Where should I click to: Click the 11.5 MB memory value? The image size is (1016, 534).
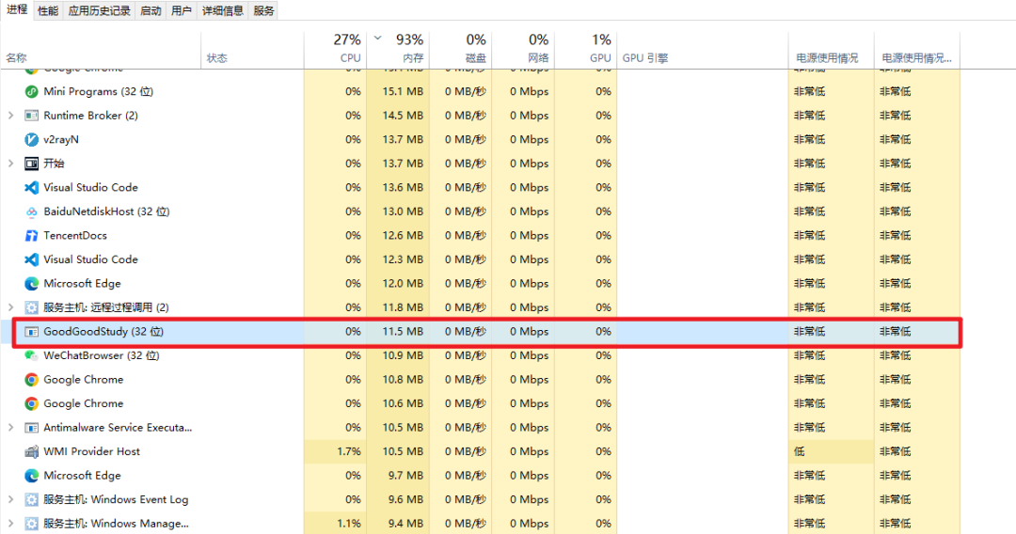403,332
